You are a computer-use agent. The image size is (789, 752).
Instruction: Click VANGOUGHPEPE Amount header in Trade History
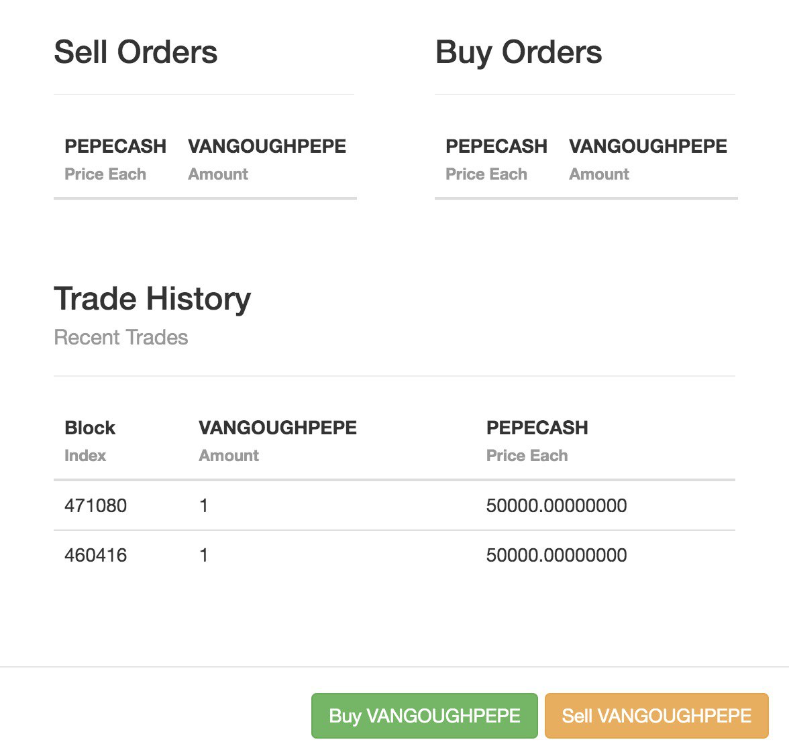click(x=277, y=441)
